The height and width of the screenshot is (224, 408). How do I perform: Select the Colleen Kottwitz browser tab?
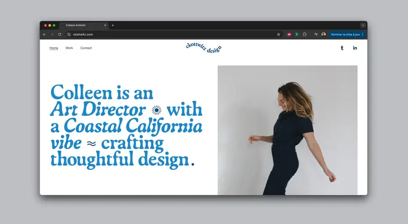point(83,25)
